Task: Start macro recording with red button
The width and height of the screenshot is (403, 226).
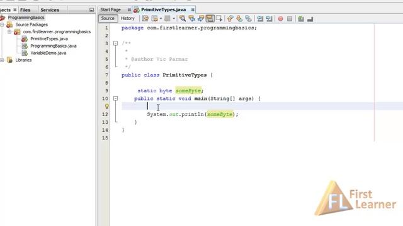Action: [x=280, y=19]
